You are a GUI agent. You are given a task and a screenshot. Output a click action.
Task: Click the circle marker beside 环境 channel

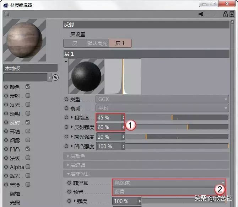tap(6, 131)
